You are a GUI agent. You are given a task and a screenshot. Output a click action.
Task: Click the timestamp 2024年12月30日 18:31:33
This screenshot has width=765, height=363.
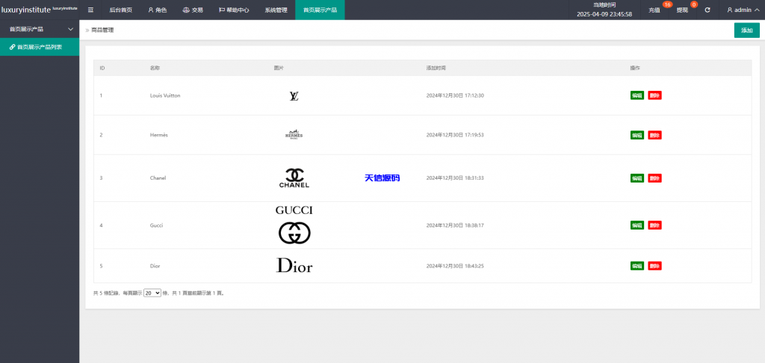pos(455,178)
